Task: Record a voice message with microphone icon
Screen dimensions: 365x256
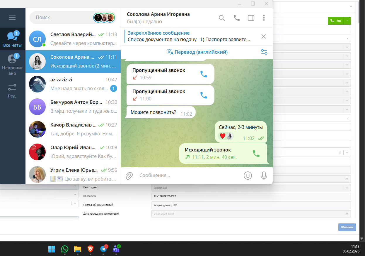Action: coord(264,176)
